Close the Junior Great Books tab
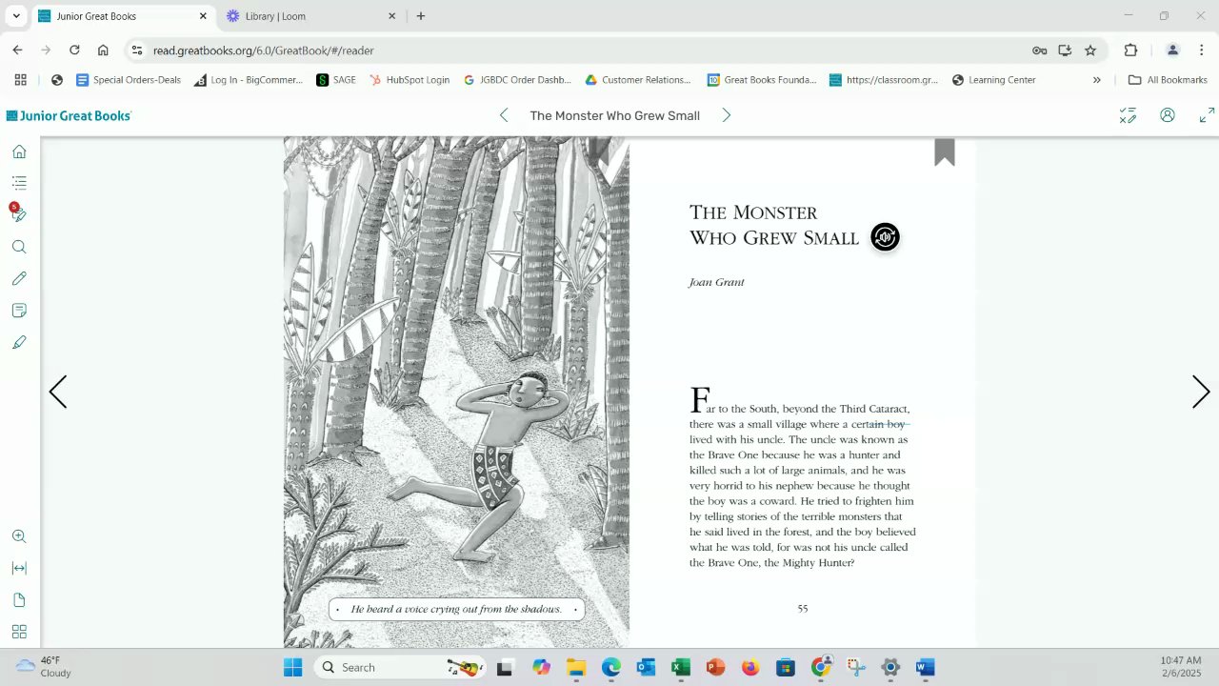The width and height of the screenshot is (1219, 686). coord(203,16)
